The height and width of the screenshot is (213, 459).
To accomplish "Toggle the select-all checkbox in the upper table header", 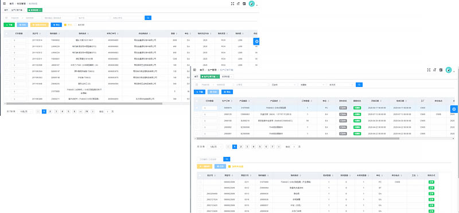I will pyautogui.click(x=7, y=34).
